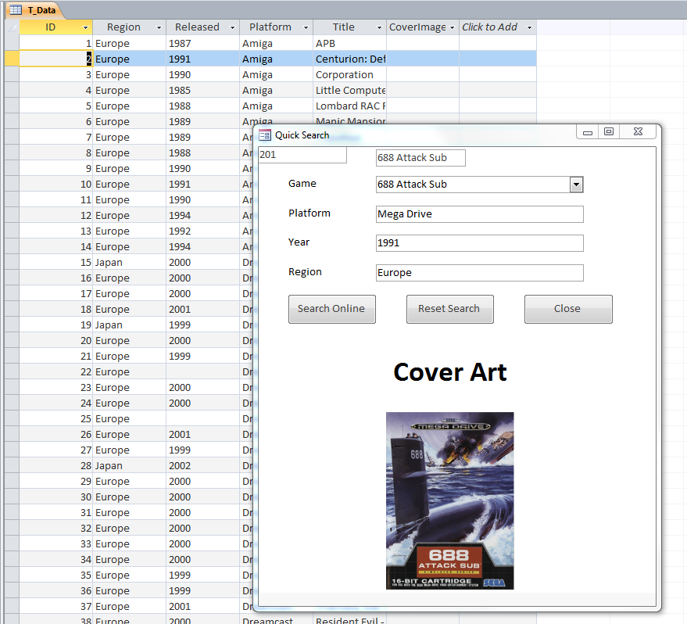Minimize the Quick Search window

[588, 132]
